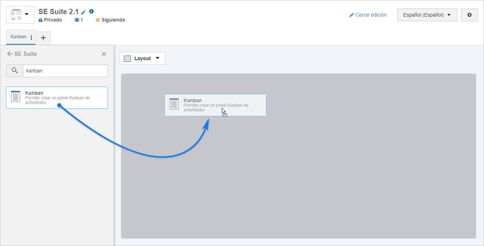The height and width of the screenshot is (246, 484).
Task: Add a new tab with plus button
Action: coord(43,38)
